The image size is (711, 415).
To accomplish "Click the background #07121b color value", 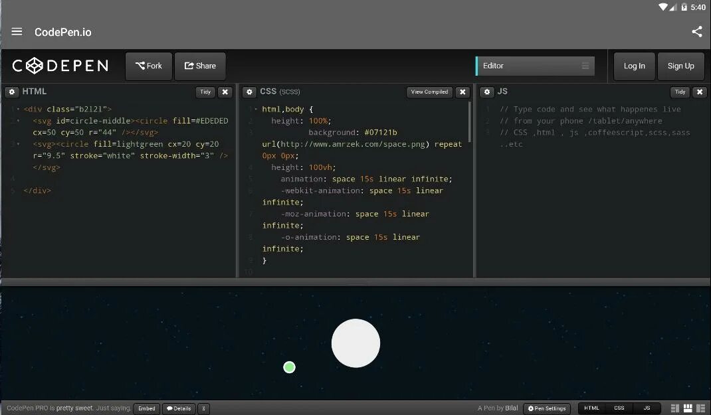I will point(381,133).
